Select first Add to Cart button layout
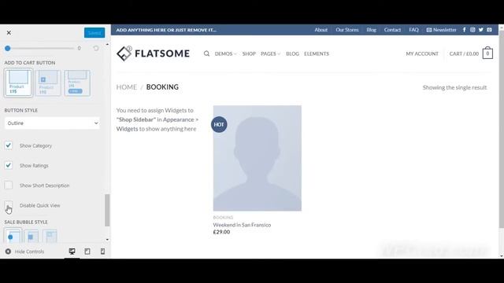Screen dimensions: 504x283 click(18, 83)
